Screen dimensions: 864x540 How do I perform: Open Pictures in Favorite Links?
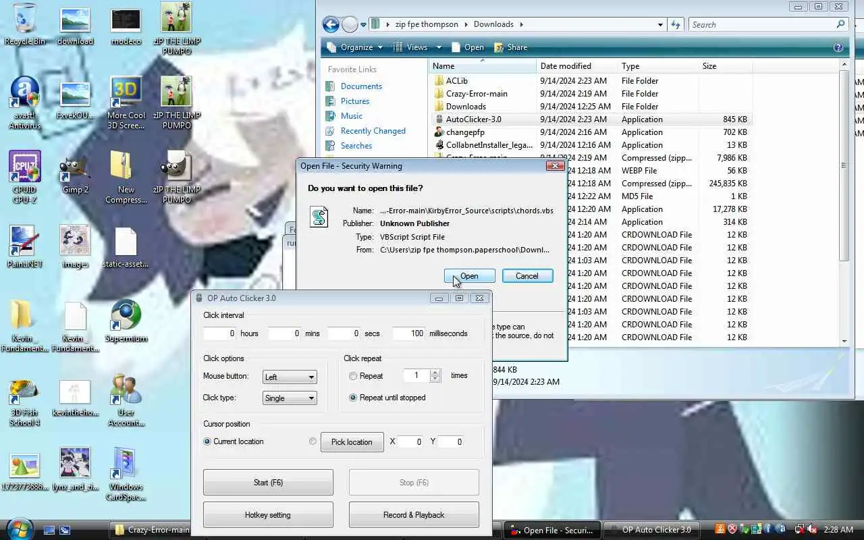pyautogui.click(x=355, y=101)
